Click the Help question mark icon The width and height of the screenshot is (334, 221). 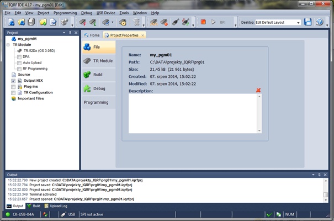[319, 22]
